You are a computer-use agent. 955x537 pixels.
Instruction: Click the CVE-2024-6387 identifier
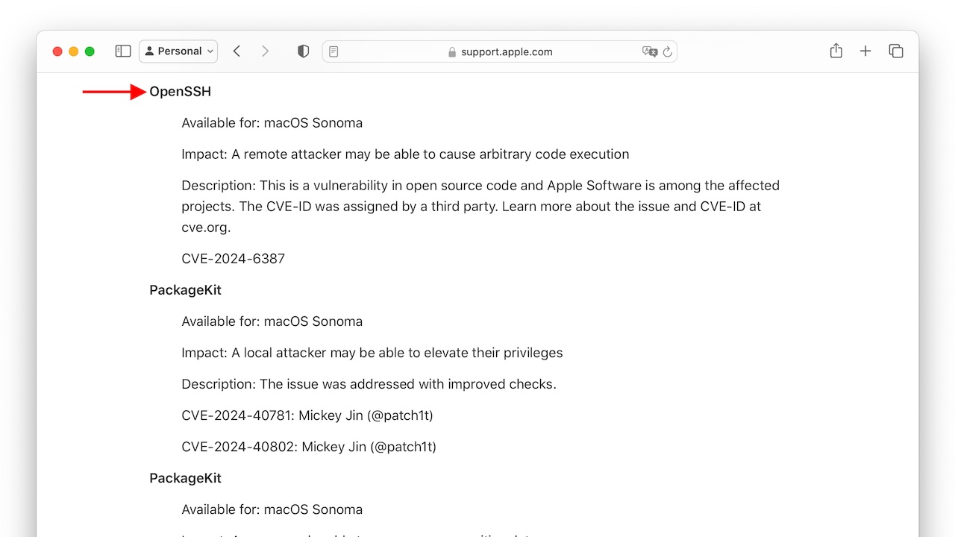pos(233,259)
